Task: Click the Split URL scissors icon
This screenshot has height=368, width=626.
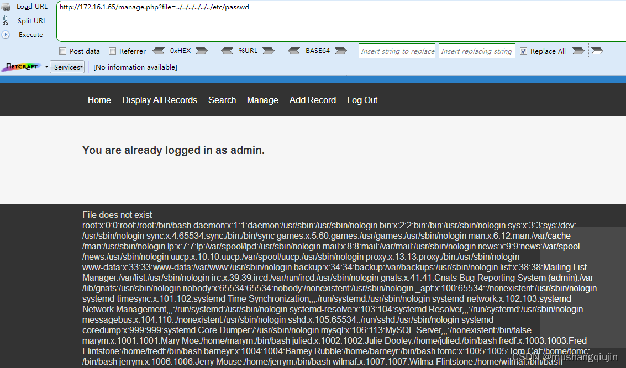Action: [x=6, y=21]
